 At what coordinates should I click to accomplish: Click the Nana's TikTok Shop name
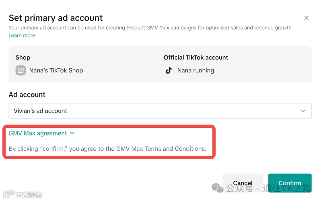tap(56, 70)
